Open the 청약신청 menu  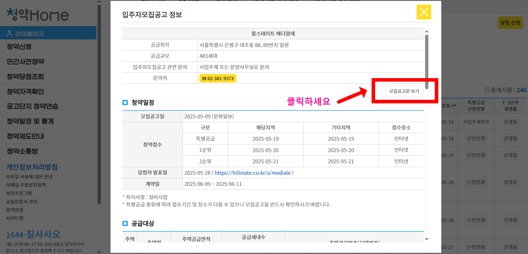tap(19, 46)
